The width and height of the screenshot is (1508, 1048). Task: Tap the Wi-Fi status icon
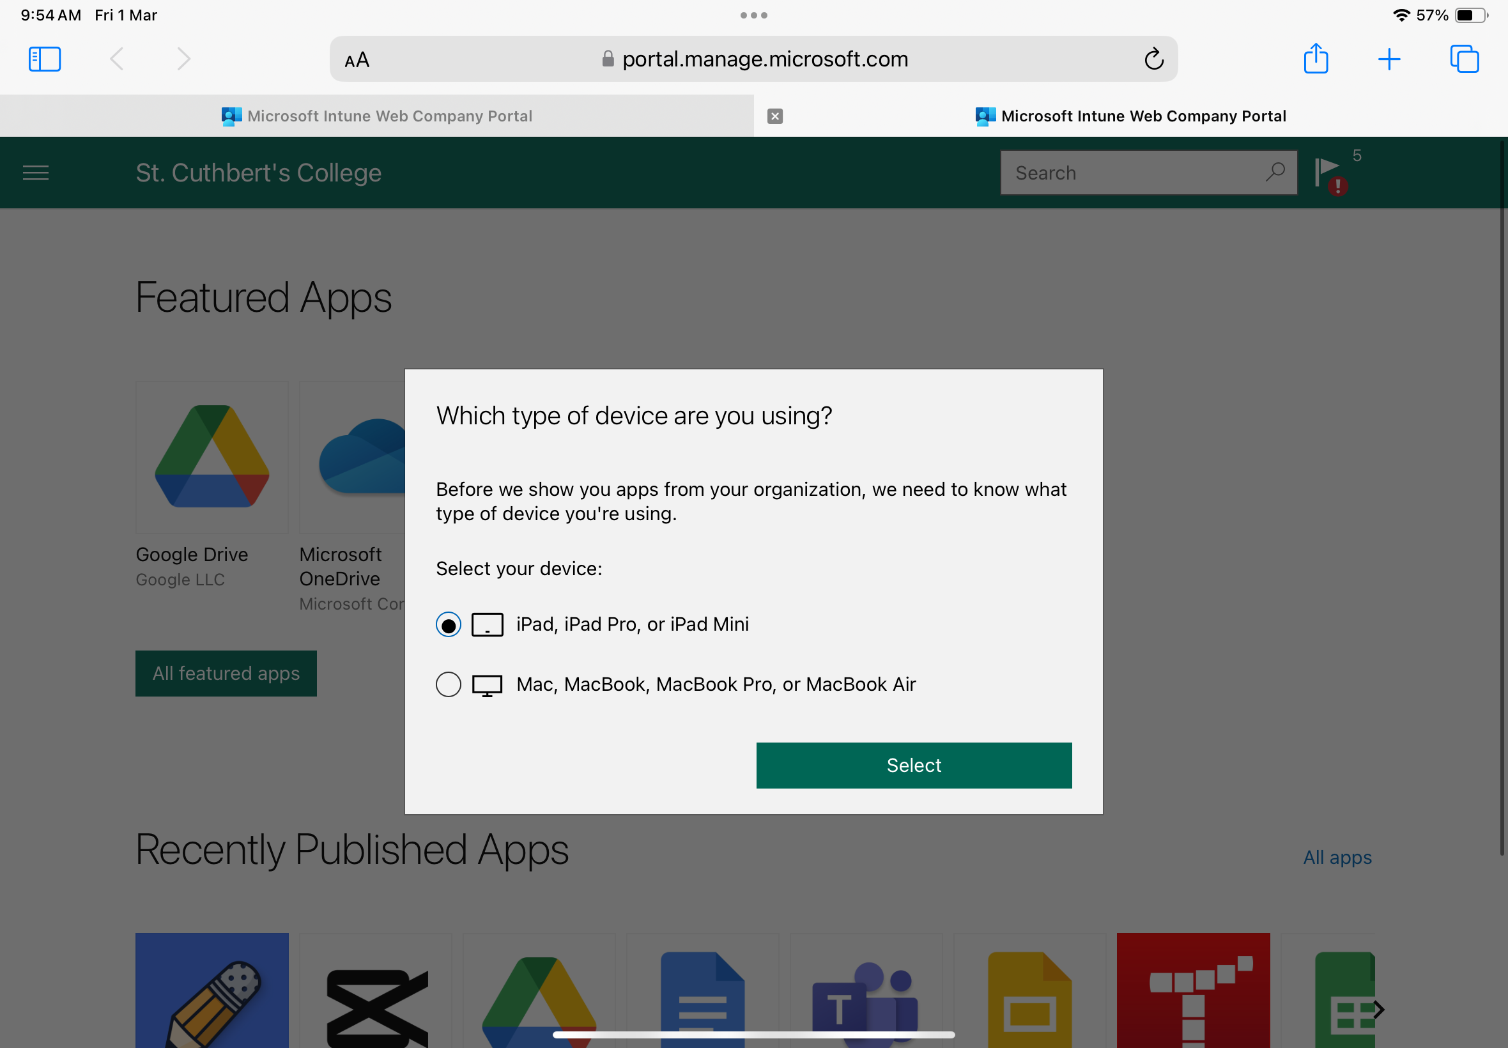1401,15
